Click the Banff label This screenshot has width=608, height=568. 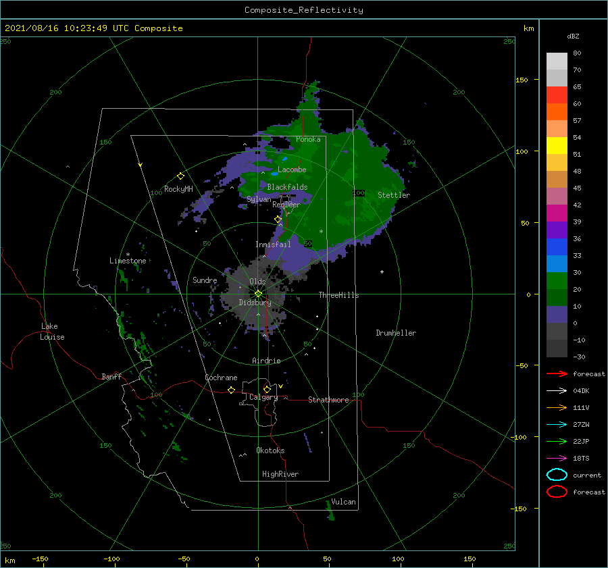pos(111,376)
